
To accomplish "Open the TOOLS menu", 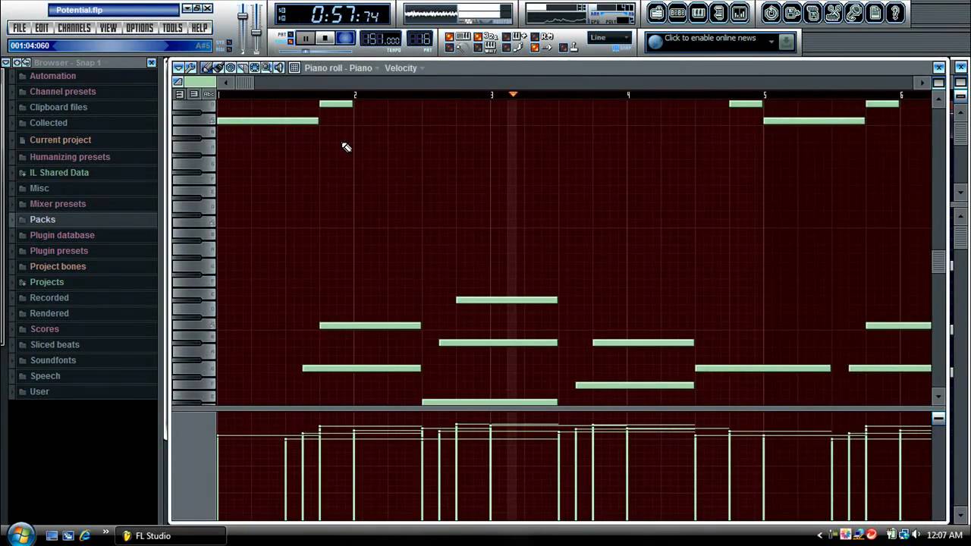I will click(x=172, y=28).
